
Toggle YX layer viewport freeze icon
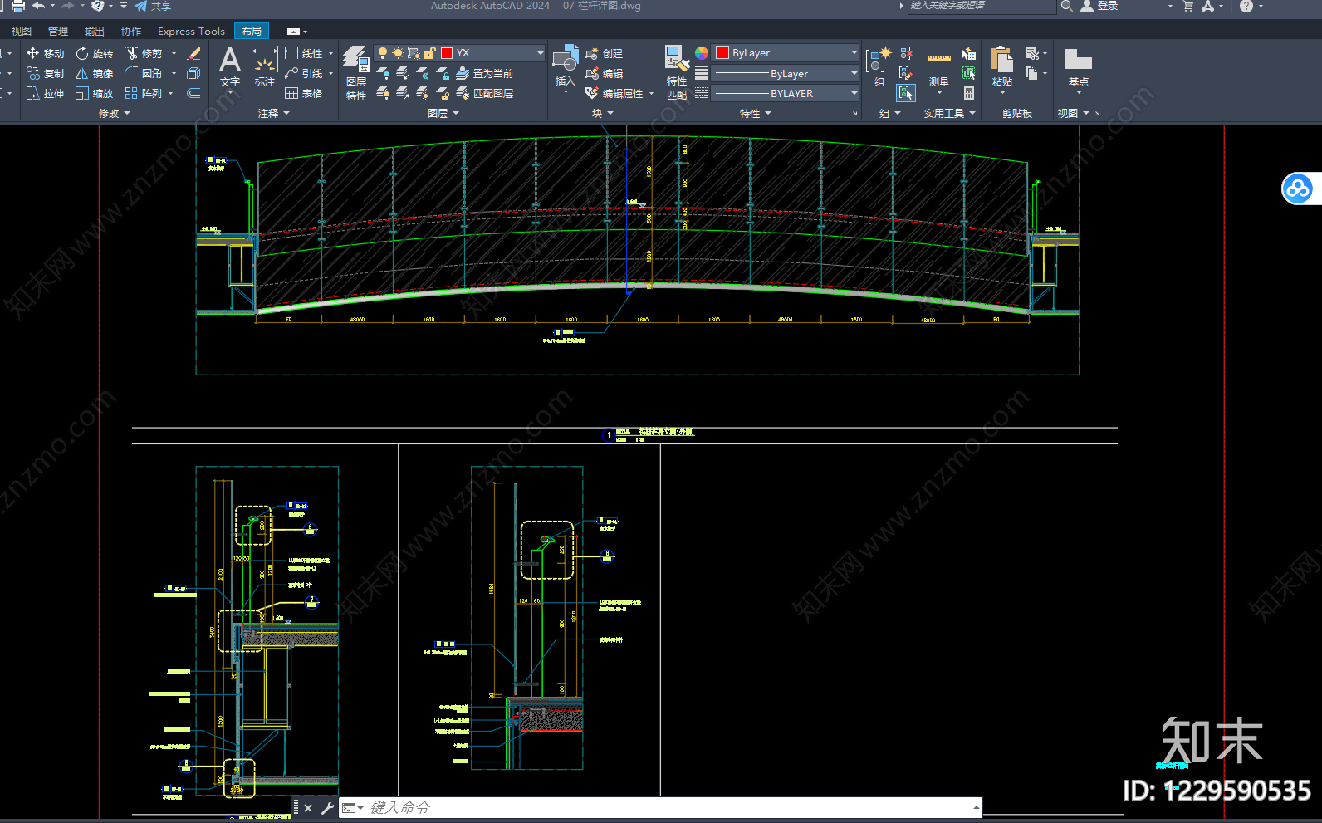(414, 53)
